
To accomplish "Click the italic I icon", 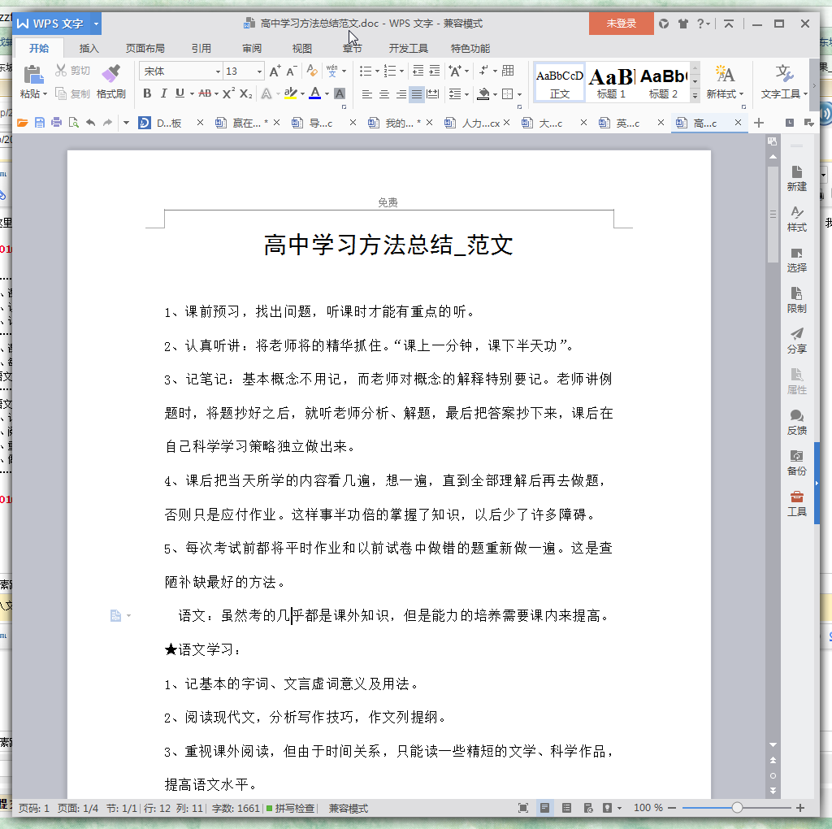I will (163, 93).
